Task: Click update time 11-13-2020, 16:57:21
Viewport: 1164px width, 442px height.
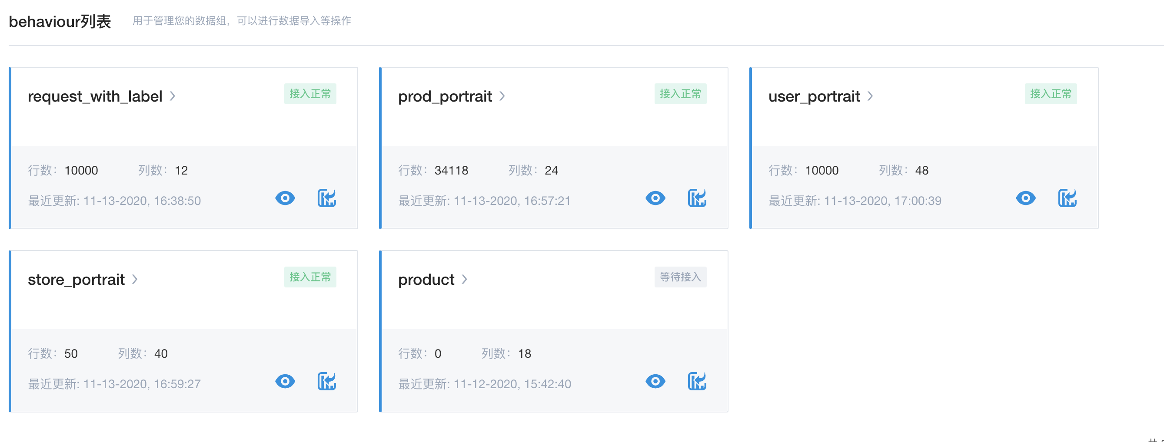Action: [512, 201]
